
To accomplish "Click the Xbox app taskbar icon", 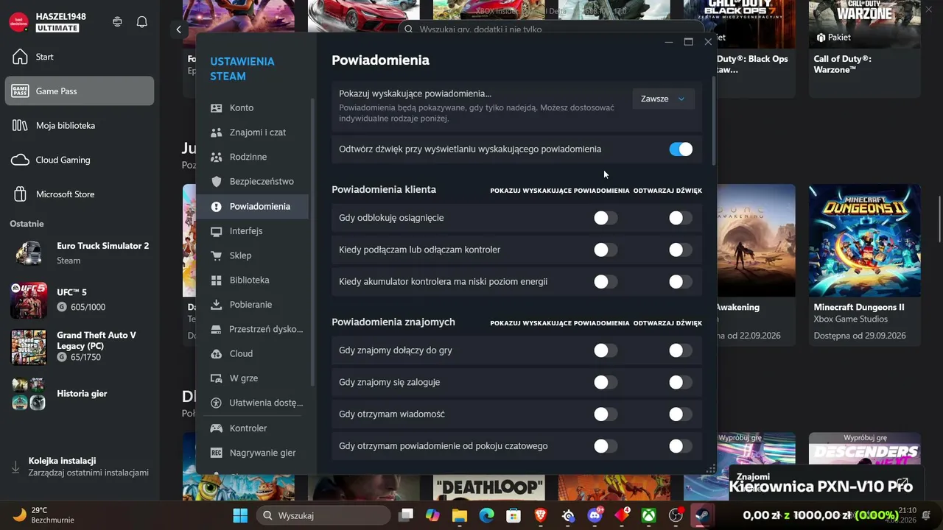I will (649, 515).
